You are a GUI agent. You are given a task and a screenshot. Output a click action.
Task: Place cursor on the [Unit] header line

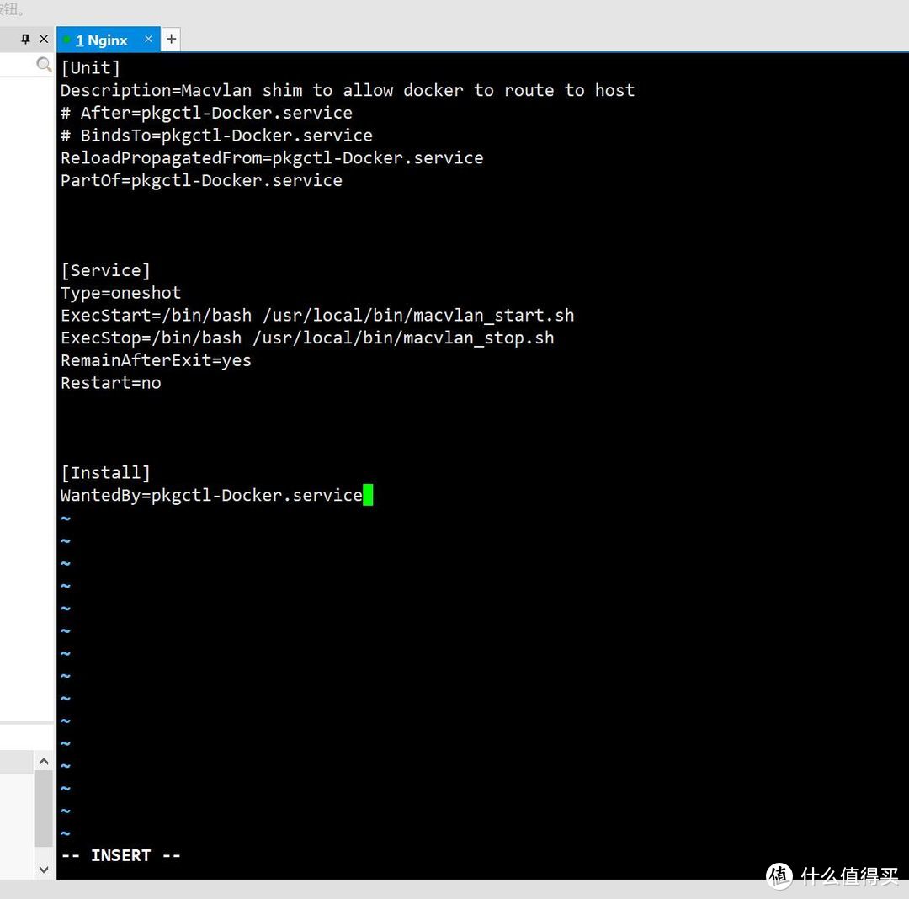point(90,67)
